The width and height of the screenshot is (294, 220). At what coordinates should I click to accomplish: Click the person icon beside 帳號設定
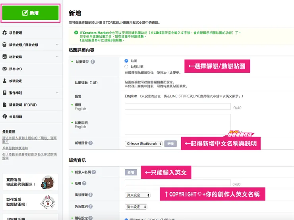4,81
